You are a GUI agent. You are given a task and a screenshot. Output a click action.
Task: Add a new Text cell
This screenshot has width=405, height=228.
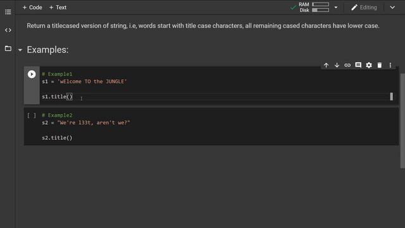[x=58, y=8]
